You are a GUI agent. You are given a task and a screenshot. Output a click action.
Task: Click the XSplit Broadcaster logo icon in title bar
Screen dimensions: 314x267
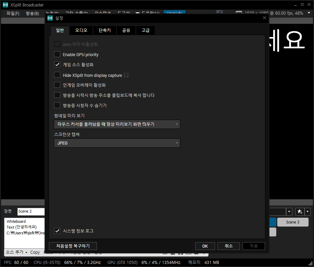(x=5, y=5)
